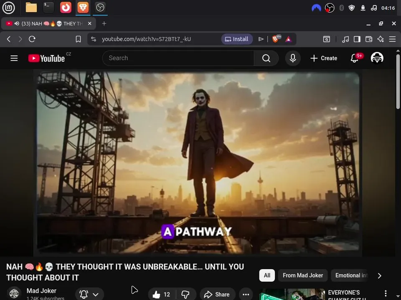Like the video with thumbs up
Screen dimensions: 401x300
162,295
